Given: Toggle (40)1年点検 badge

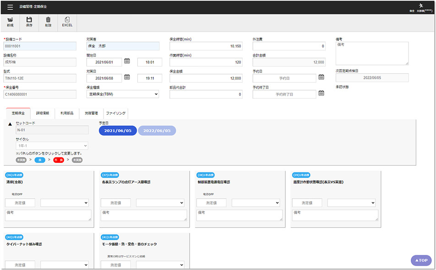Looking at the screenshot, I should click(x=14, y=237).
